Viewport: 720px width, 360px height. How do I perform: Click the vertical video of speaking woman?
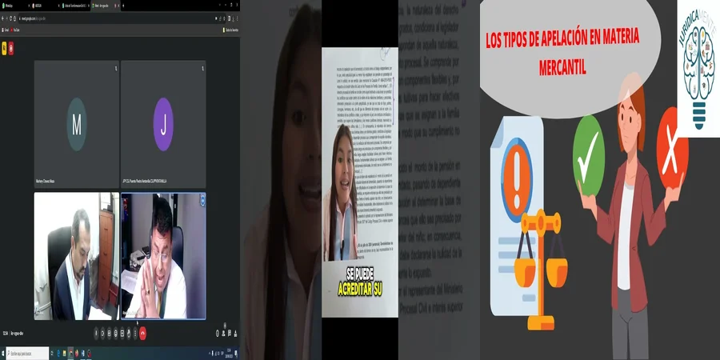click(359, 182)
